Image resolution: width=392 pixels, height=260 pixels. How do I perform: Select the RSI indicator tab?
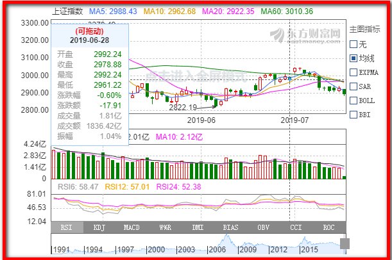tap(66, 227)
